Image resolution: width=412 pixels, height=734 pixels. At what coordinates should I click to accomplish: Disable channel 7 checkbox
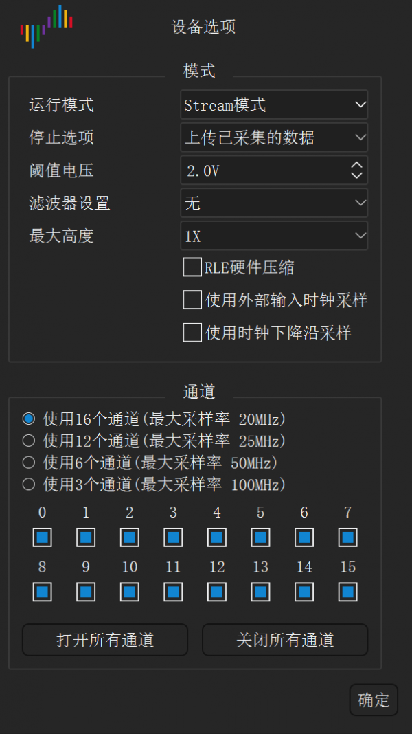[347, 537]
